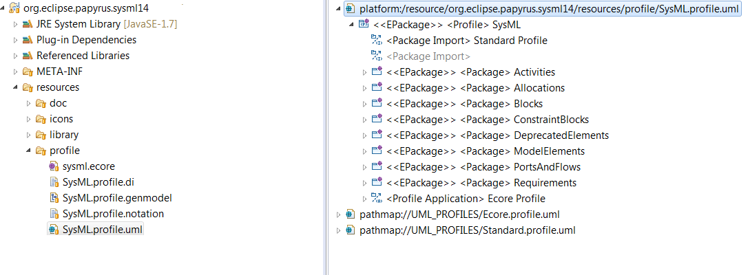Click the profile folder icon
Viewport: 750px width, 275px height.
pyautogui.click(x=41, y=151)
